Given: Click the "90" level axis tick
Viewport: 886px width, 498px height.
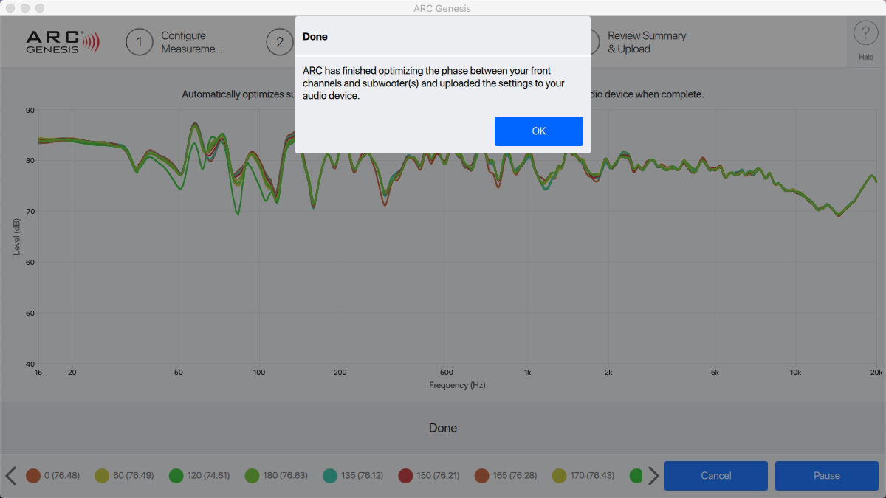Looking at the screenshot, I should pos(30,110).
